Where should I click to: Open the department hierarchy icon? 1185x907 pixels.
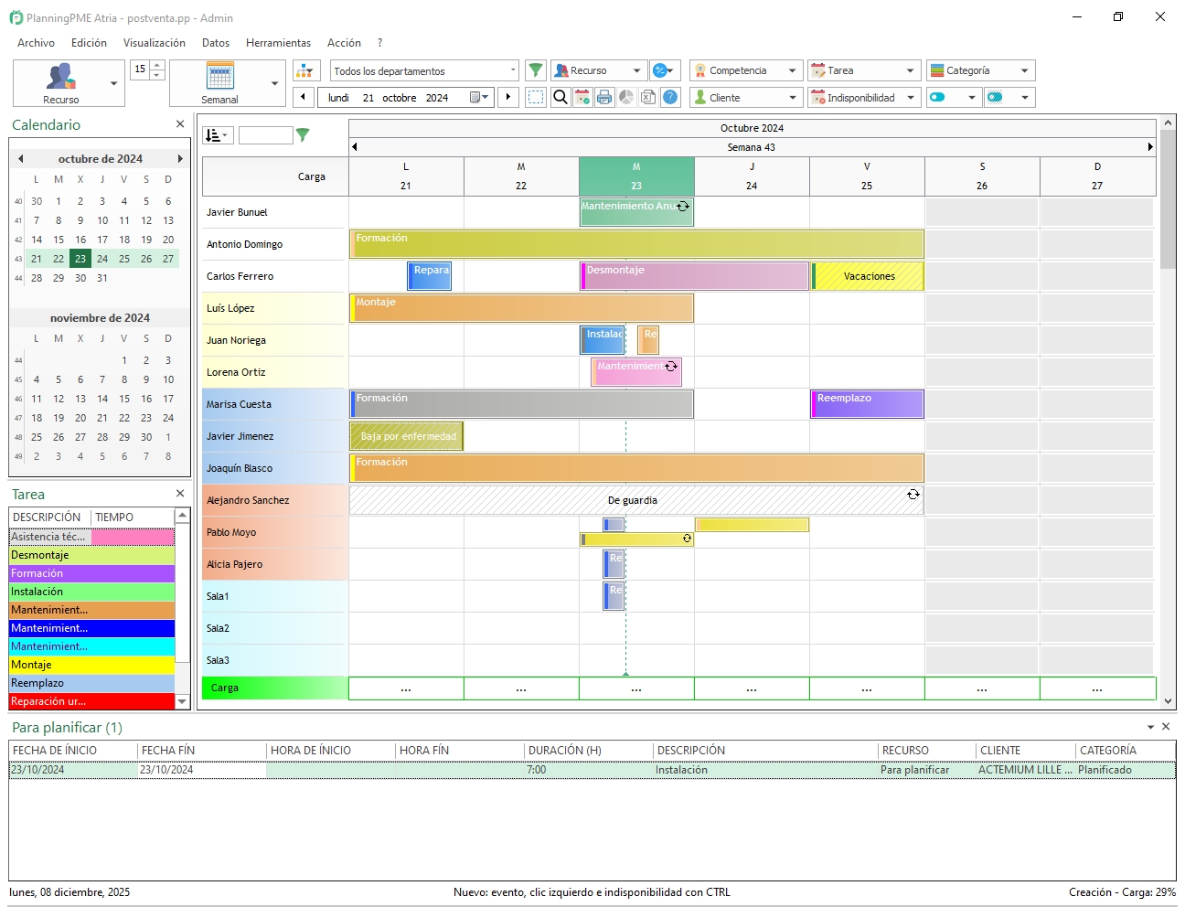click(x=306, y=70)
